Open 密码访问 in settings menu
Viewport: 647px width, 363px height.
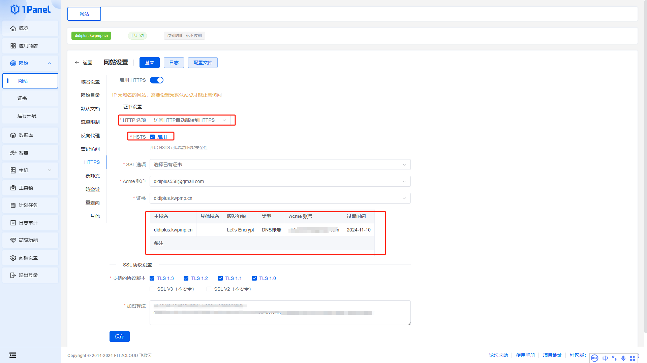(90, 149)
